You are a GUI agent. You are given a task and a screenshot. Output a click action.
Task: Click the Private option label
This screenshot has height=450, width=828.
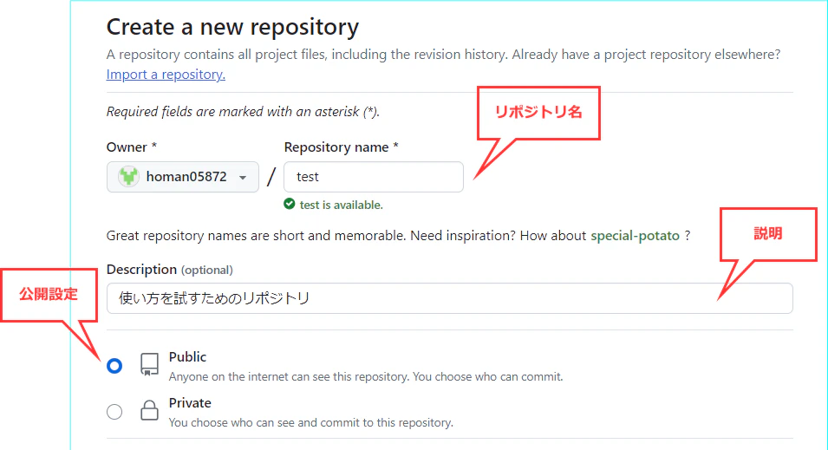pos(190,403)
